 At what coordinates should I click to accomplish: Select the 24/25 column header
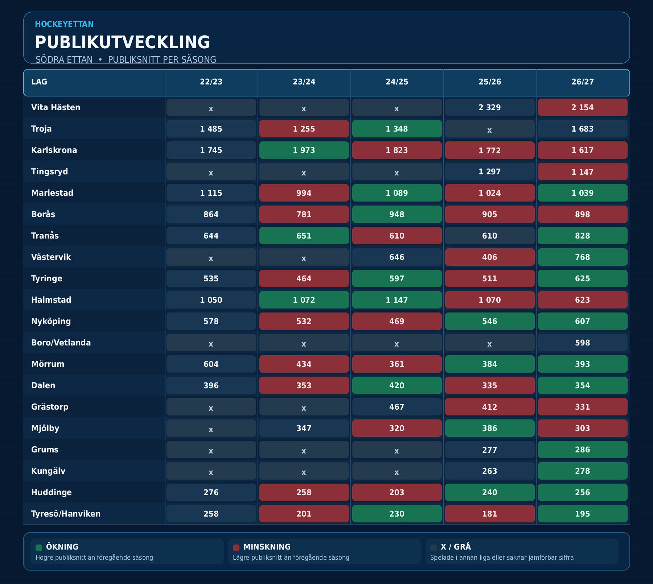pos(397,82)
